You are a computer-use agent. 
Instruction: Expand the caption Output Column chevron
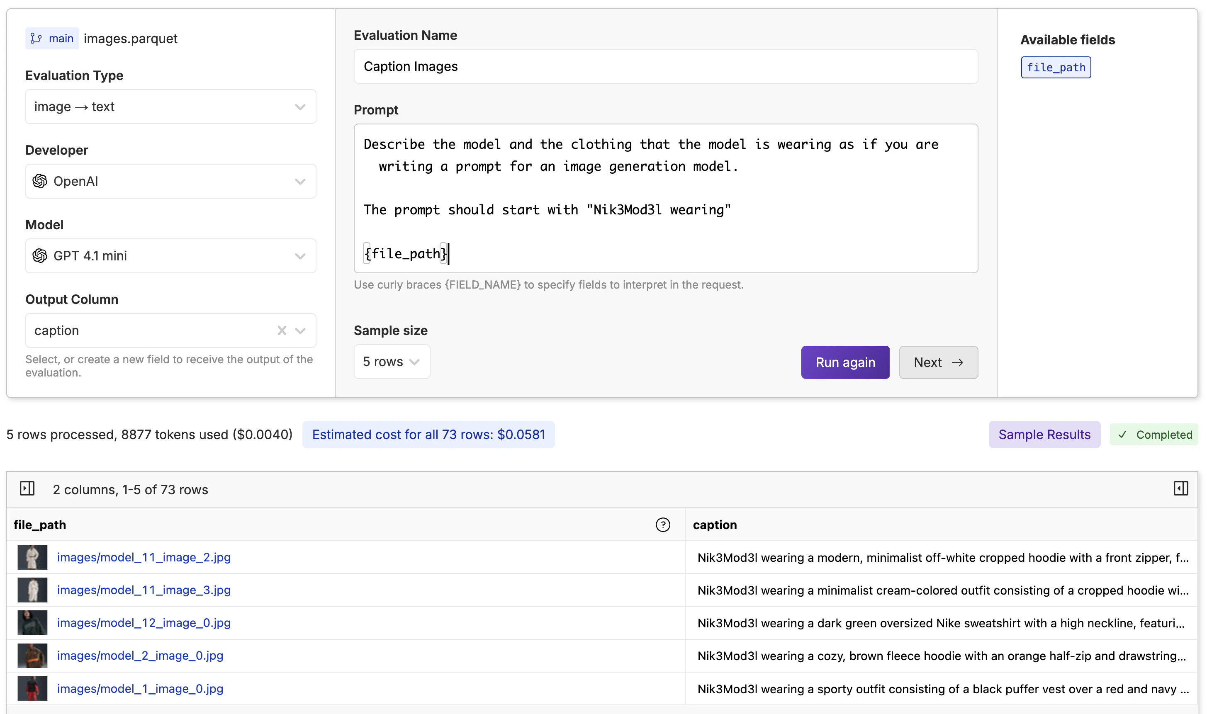pos(301,330)
